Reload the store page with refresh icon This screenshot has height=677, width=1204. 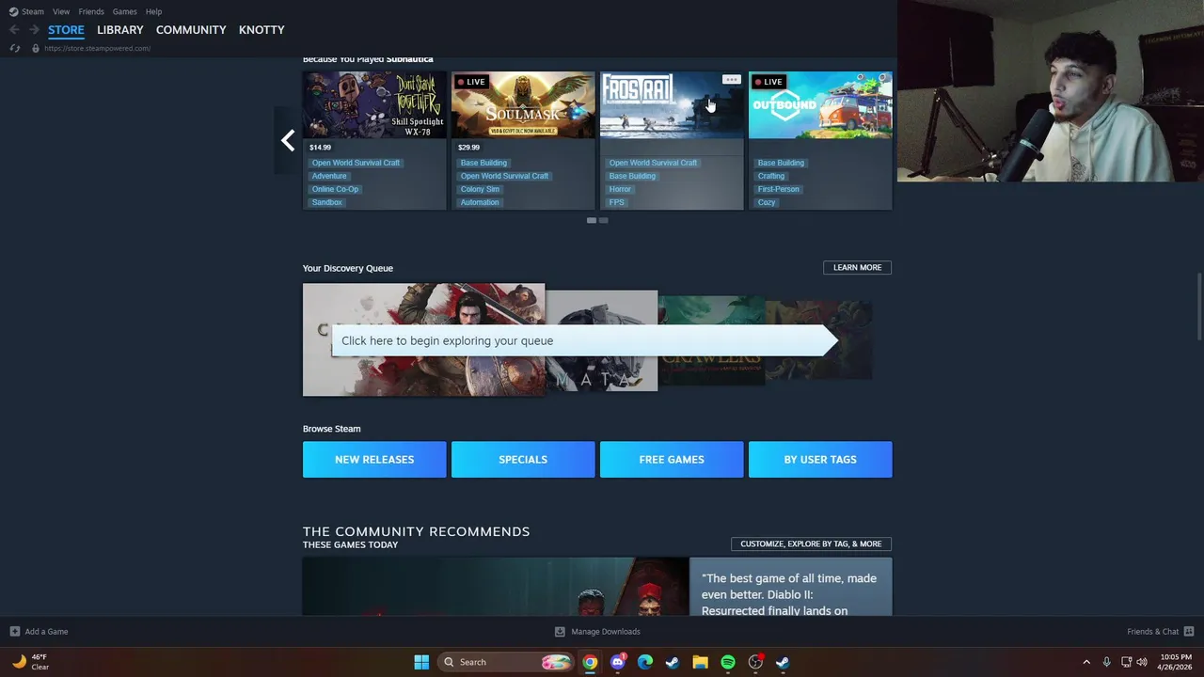point(14,48)
